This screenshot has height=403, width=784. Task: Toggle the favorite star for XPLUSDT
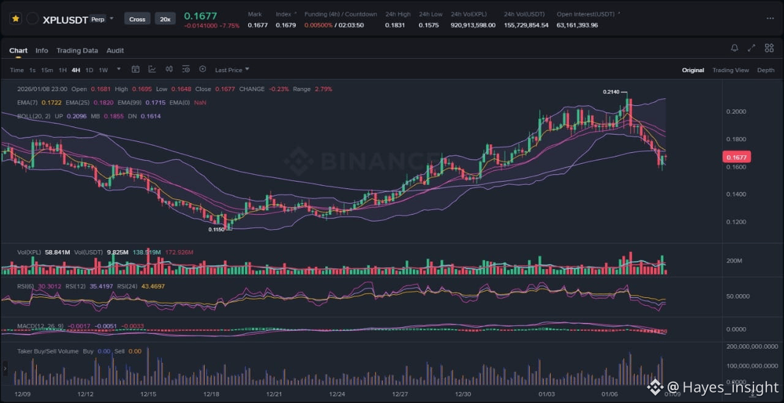pyautogui.click(x=15, y=19)
